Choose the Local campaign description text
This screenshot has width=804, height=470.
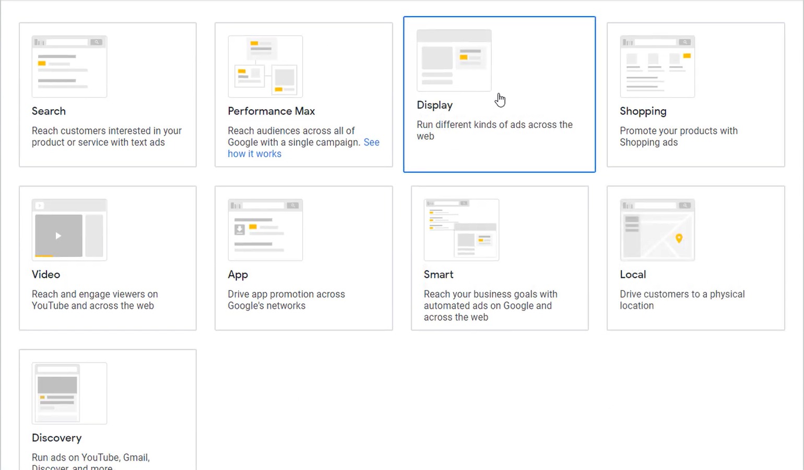point(682,300)
